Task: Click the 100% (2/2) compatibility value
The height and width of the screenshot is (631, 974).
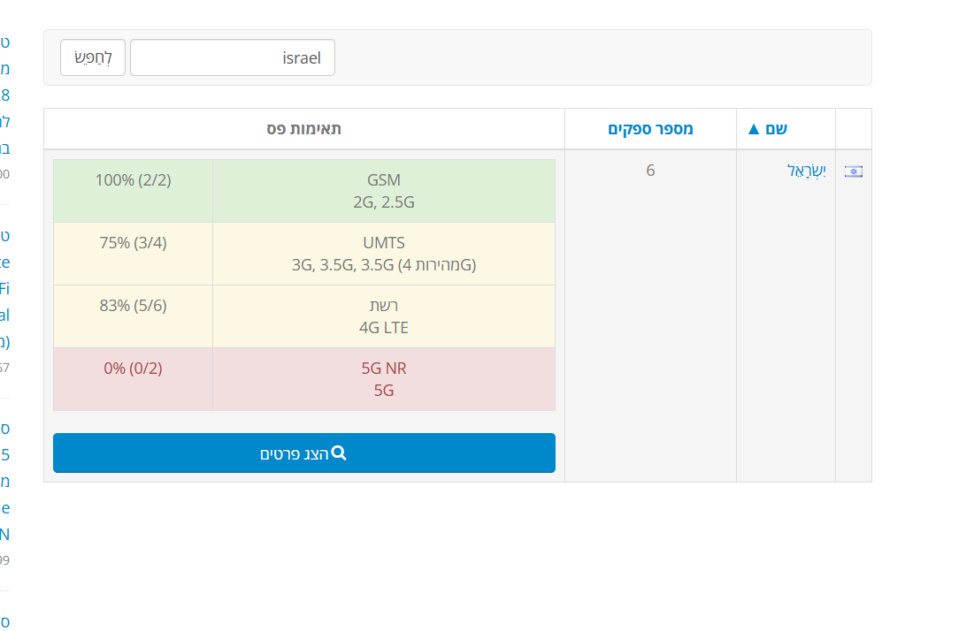Action: pos(133,180)
